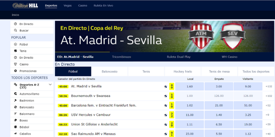Screen dimensions: 275x137
Task: Click the Fútbol ball icon in Popular
Action: pos(15,45)
